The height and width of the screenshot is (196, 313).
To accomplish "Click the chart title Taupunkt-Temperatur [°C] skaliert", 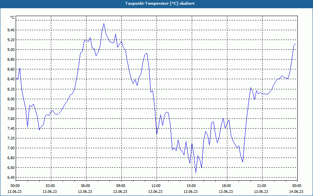I will pyautogui.click(x=160, y=4).
